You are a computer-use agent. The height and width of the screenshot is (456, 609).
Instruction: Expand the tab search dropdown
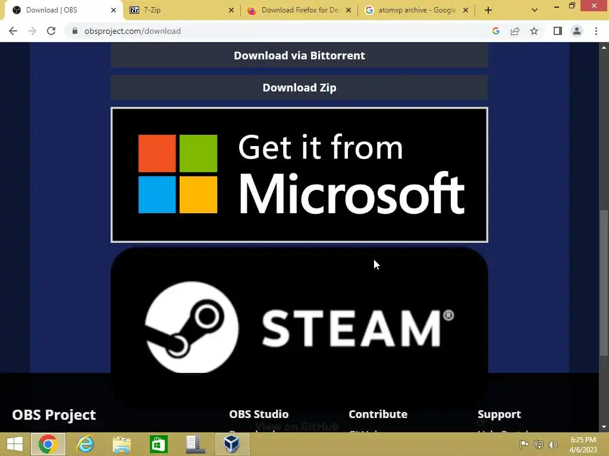tap(535, 10)
